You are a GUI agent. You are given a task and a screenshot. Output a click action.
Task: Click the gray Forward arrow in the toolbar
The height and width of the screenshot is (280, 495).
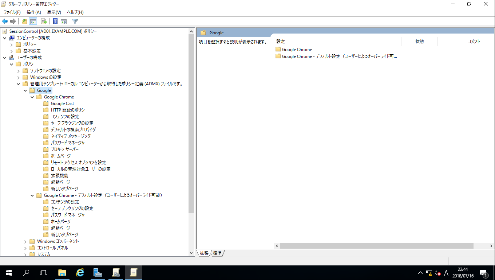pos(13,22)
